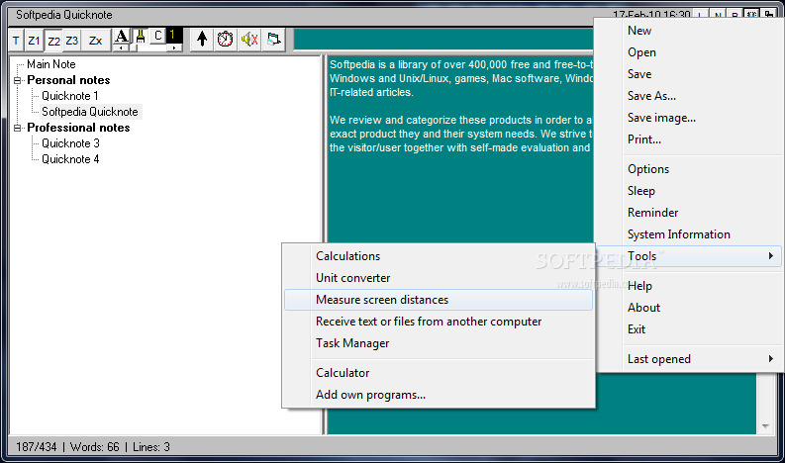
Task: Click the note scrollbar down arrow
Action: tap(765, 426)
